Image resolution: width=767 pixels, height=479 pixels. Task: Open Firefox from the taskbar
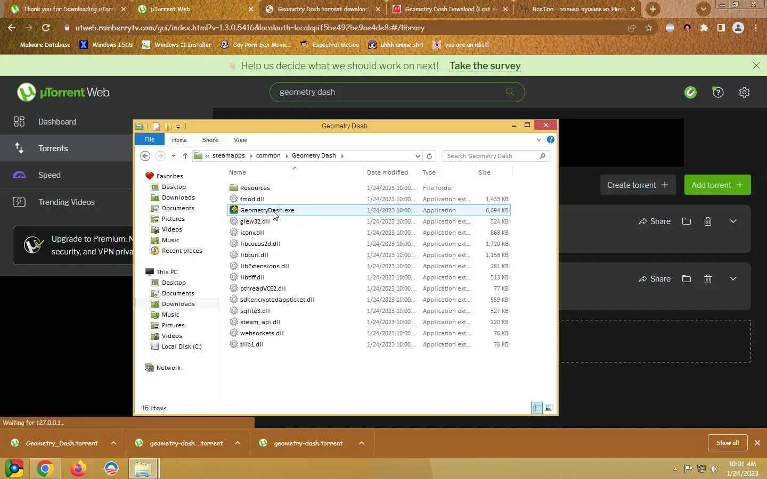(78, 469)
